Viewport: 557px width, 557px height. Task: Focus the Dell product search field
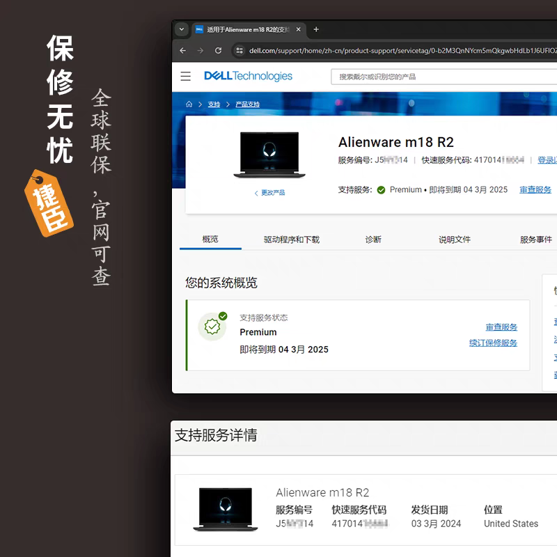[x=444, y=77]
